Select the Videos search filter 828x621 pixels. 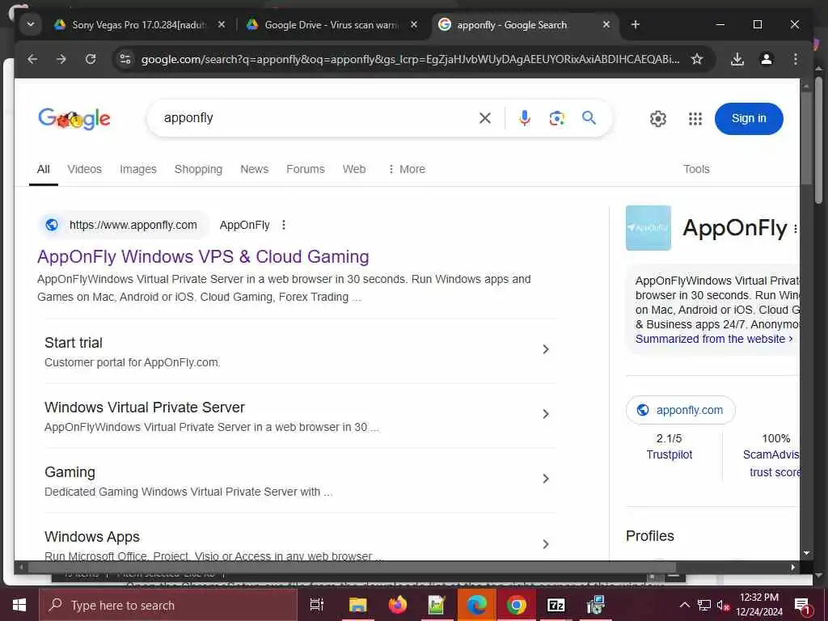point(84,169)
